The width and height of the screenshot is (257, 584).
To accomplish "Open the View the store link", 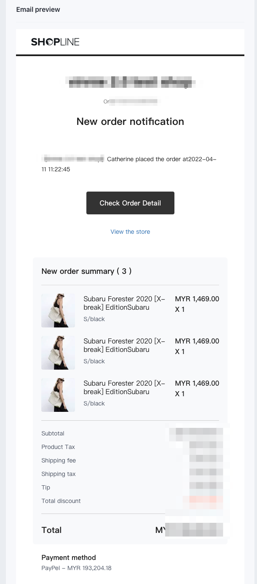I will click(130, 232).
